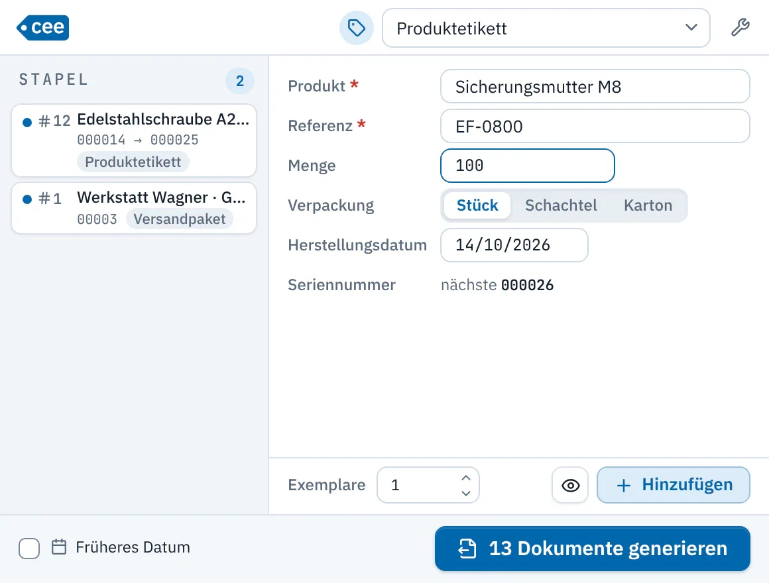Focus the Produkt input field
This screenshot has height=583, width=769.
(x=595, y=86)
